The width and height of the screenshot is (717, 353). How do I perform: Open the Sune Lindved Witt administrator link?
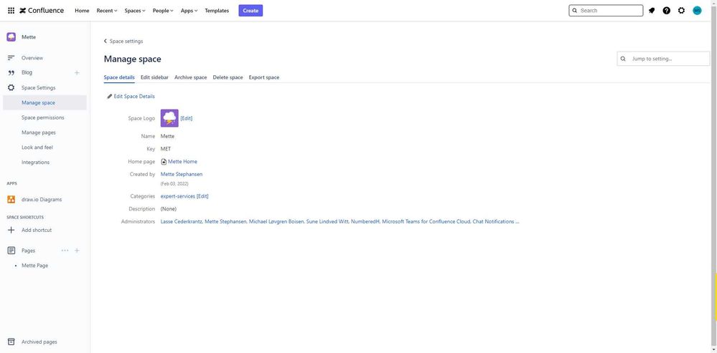click(x=327, y=222)
